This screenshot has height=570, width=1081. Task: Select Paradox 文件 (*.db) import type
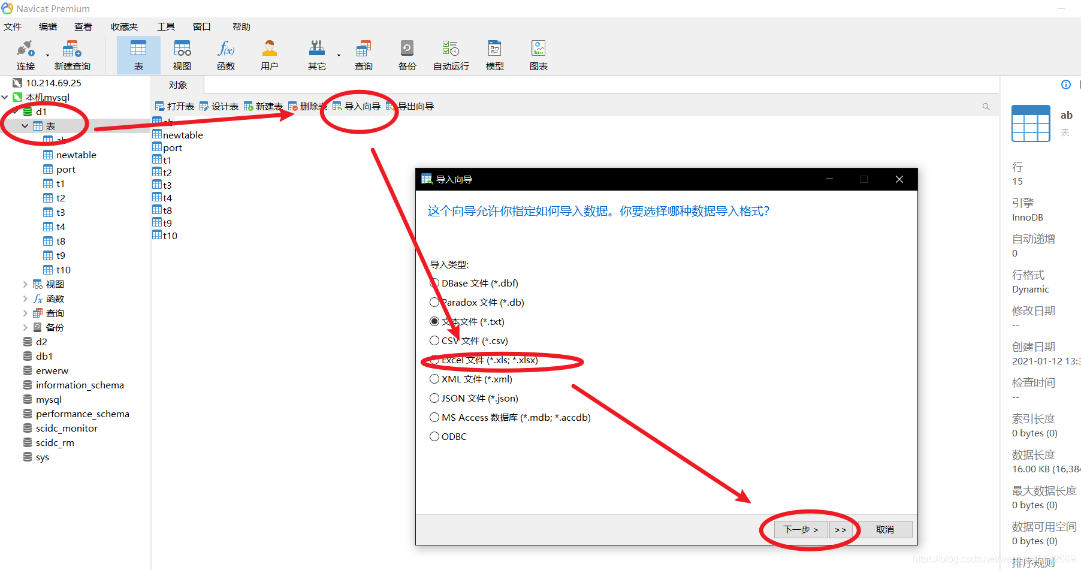pos(477,302)
